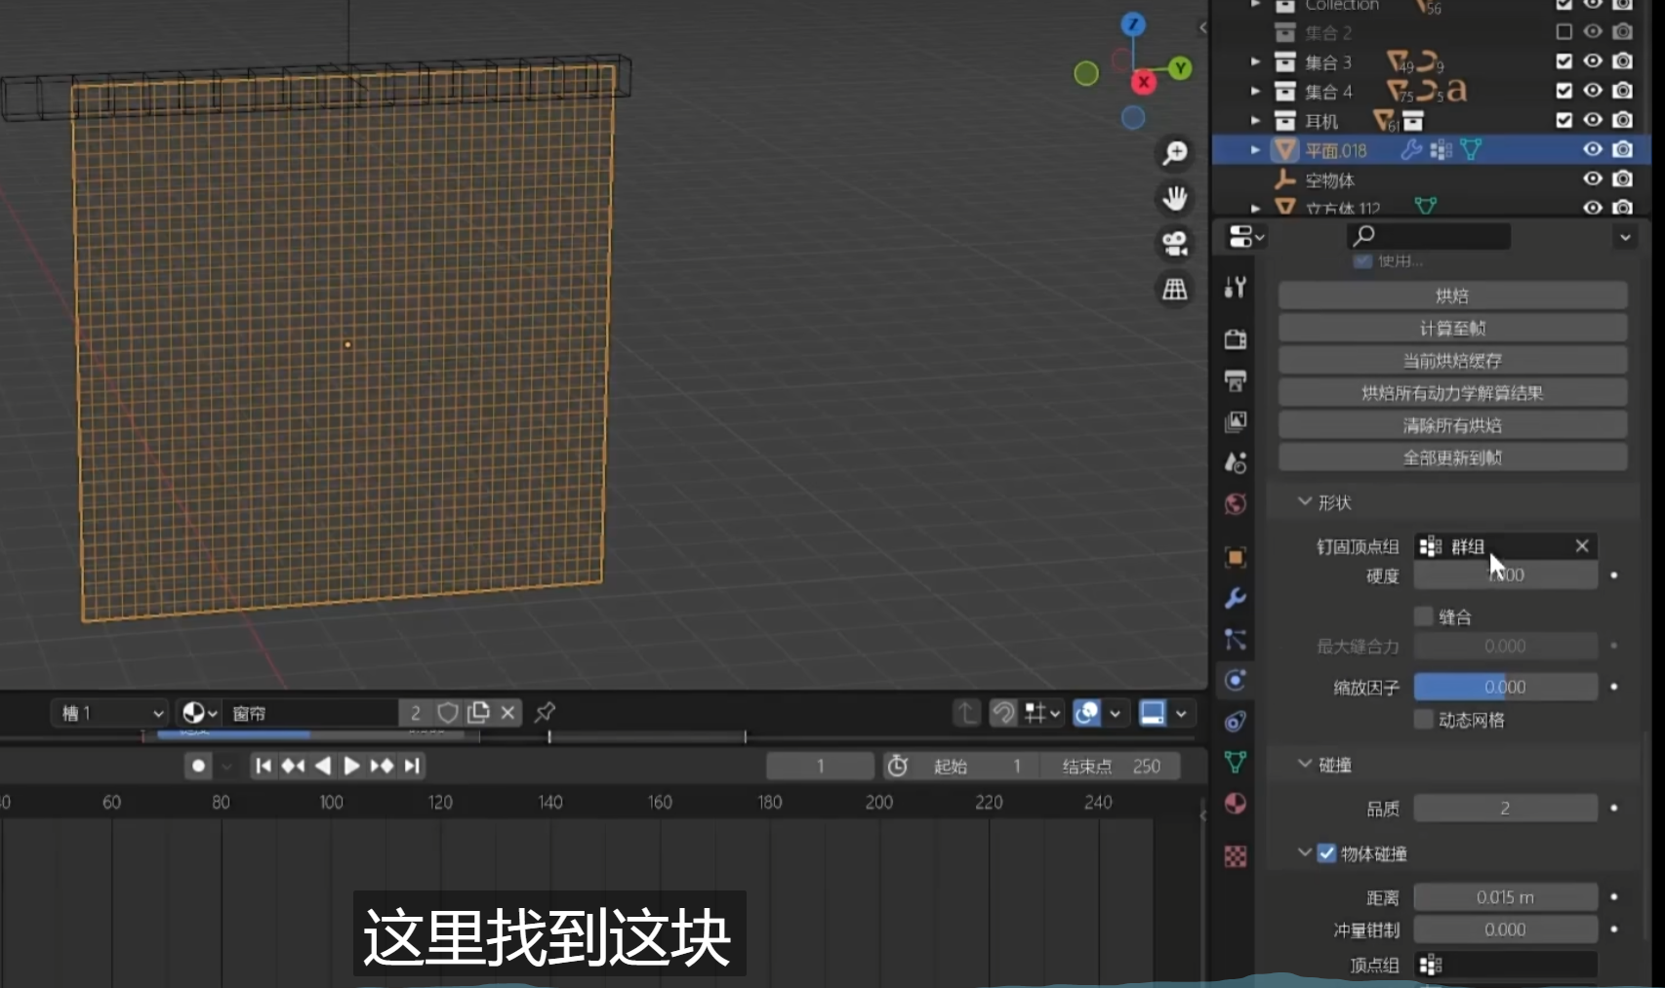
Task: Expand the 耳机 collection in outliner
Action: pyautogui.click(x=1256, y=121)
